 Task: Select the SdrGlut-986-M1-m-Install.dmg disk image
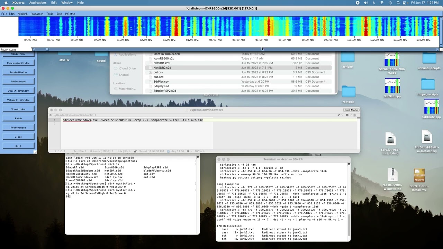(x=427, y=137)
